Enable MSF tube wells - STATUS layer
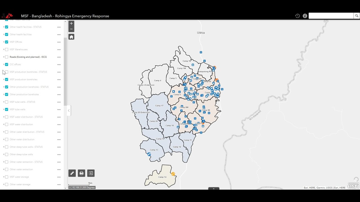Viewport: 360px width, 202px height. coord(7,102)
